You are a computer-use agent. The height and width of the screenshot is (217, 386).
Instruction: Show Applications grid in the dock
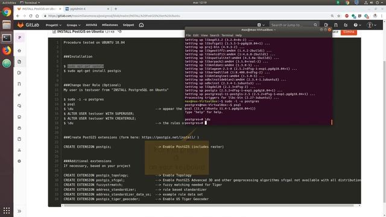coord(7,210)
